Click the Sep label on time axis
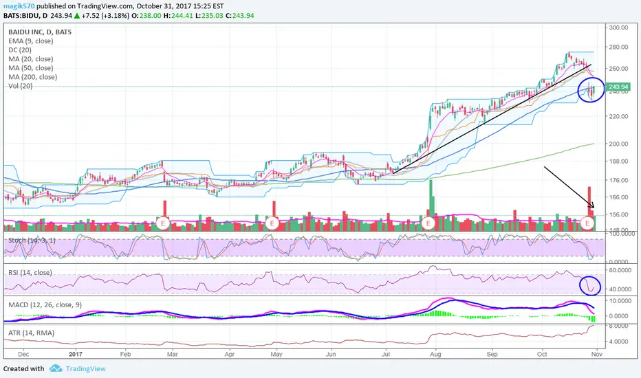This screenshot has height=378, width=641. pyautogui.click(x=492, y=354)
